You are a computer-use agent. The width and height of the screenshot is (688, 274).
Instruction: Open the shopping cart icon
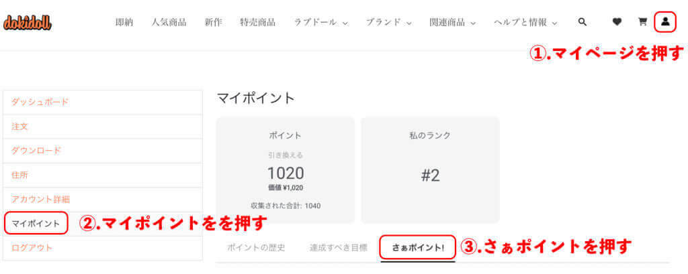click(642, 22)
